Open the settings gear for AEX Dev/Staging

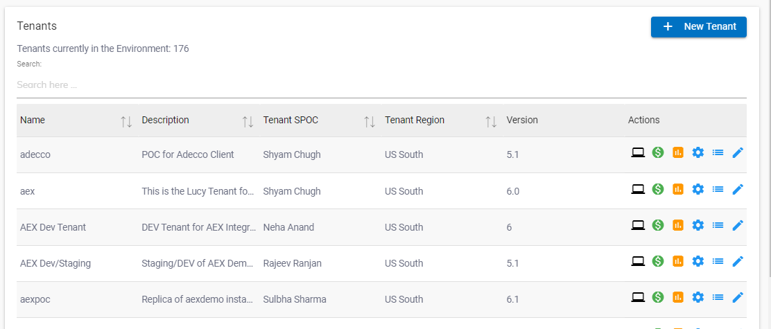click(x=698, y=260)
